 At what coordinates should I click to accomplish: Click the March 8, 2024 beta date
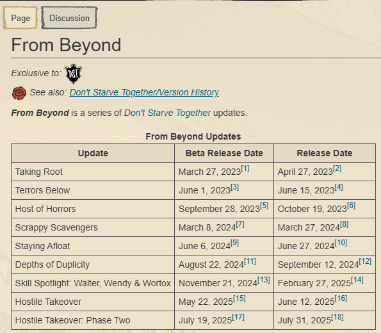pyautogui.click(x=207, y=227)
